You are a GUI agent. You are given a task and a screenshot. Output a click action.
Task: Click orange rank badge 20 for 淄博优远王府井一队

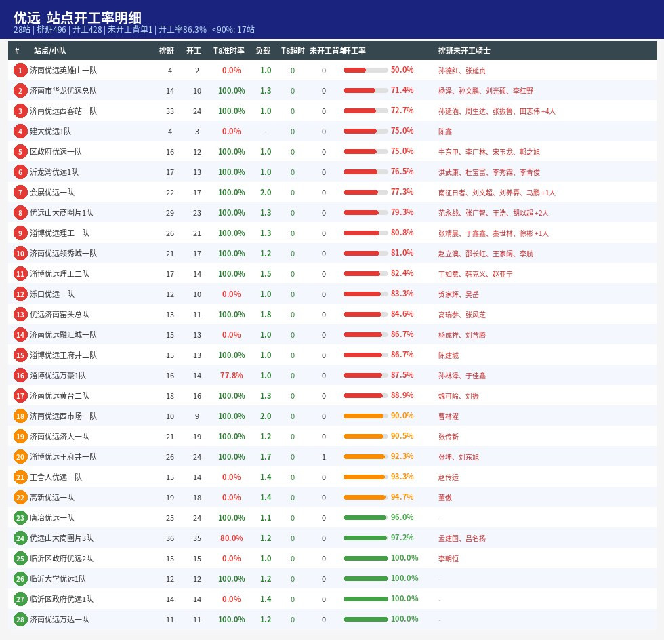20,457
